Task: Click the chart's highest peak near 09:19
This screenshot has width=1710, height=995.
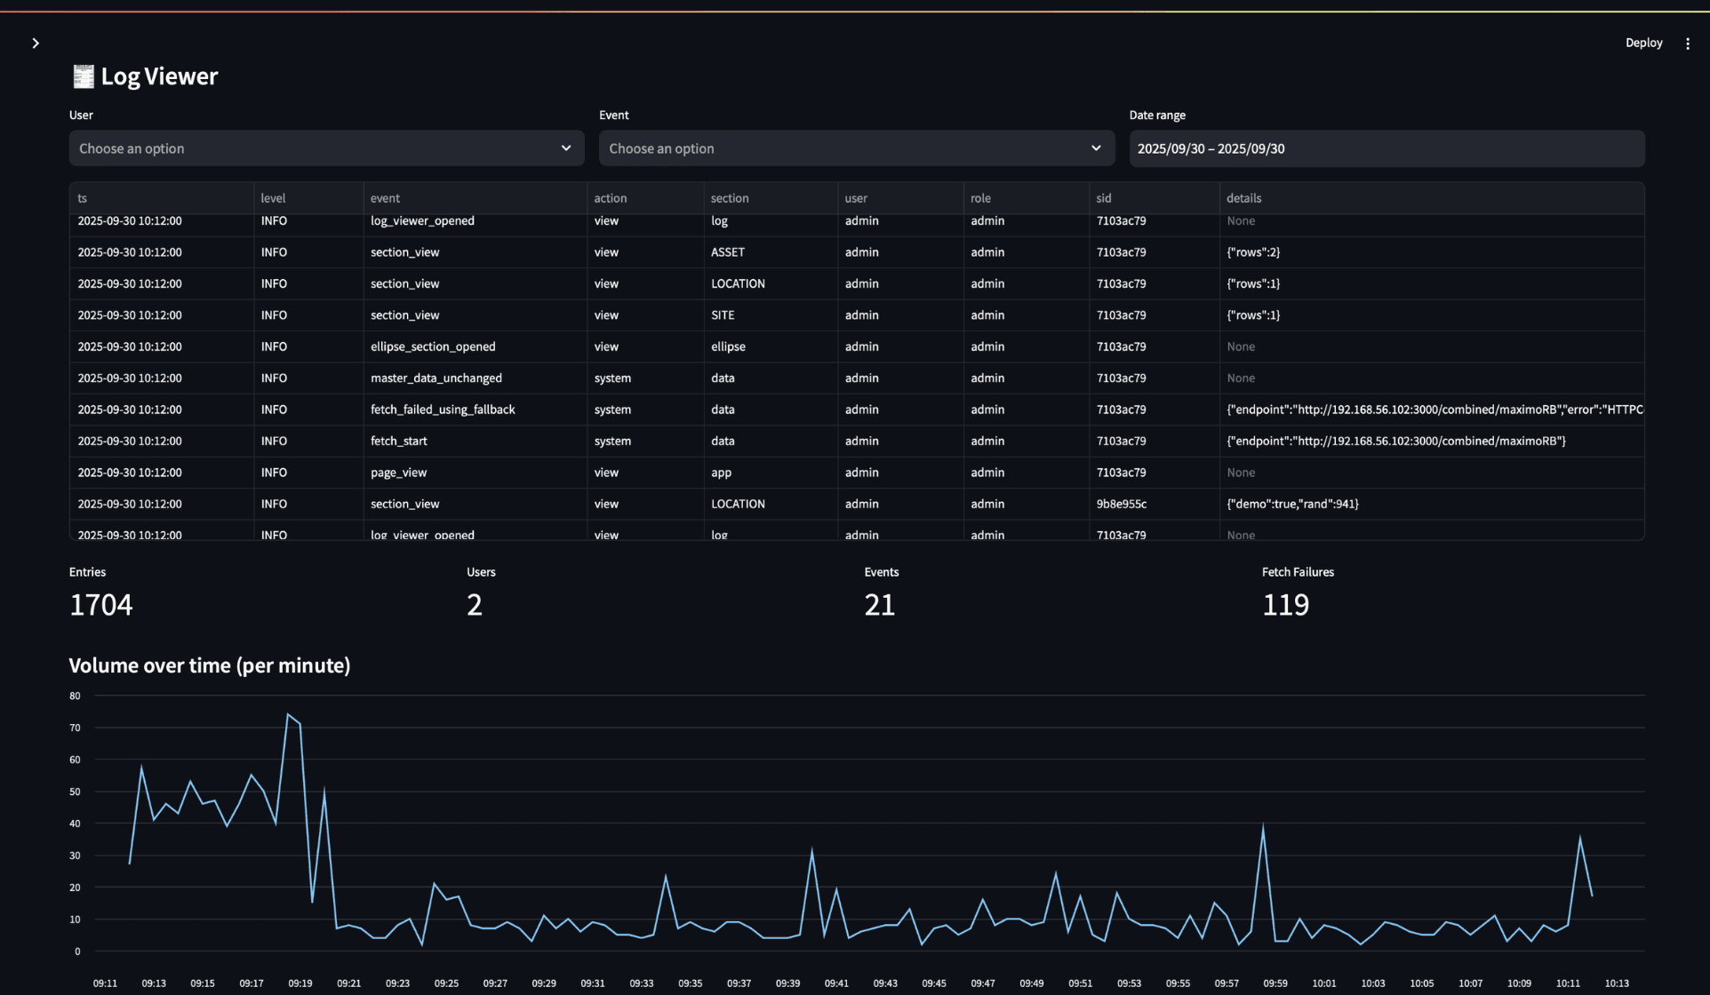Action: coord(288,714)
